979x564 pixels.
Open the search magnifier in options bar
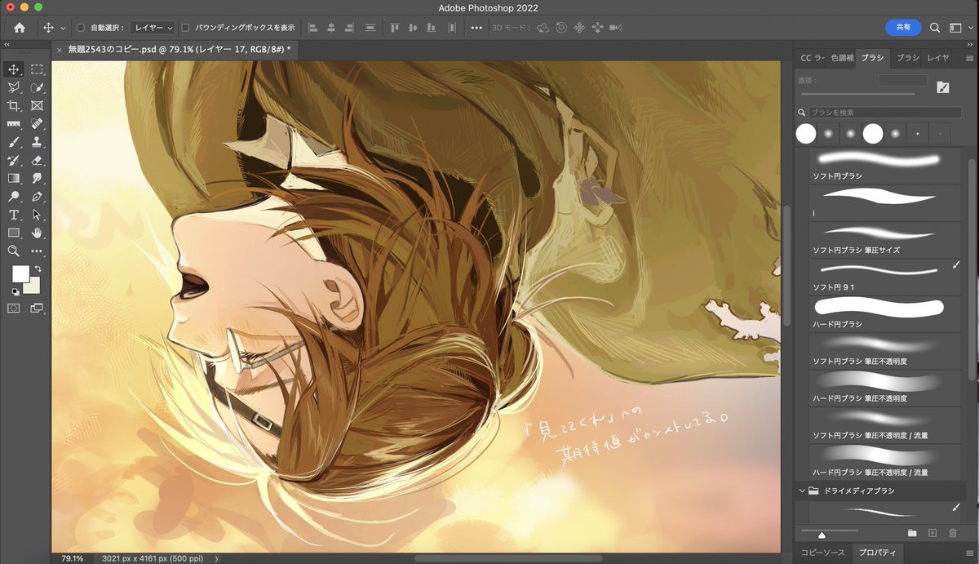click(x=935, y=28)
